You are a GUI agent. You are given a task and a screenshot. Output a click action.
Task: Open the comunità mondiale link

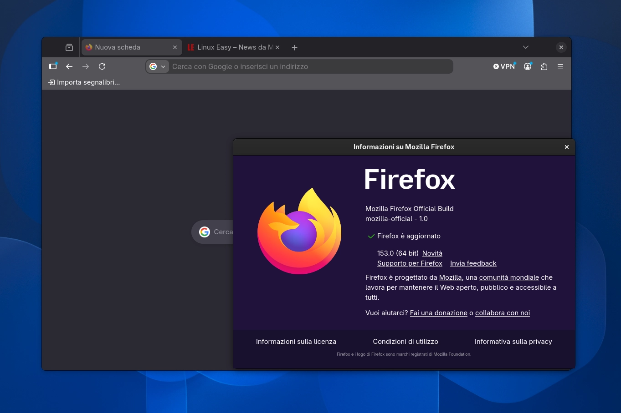(509, 277)
